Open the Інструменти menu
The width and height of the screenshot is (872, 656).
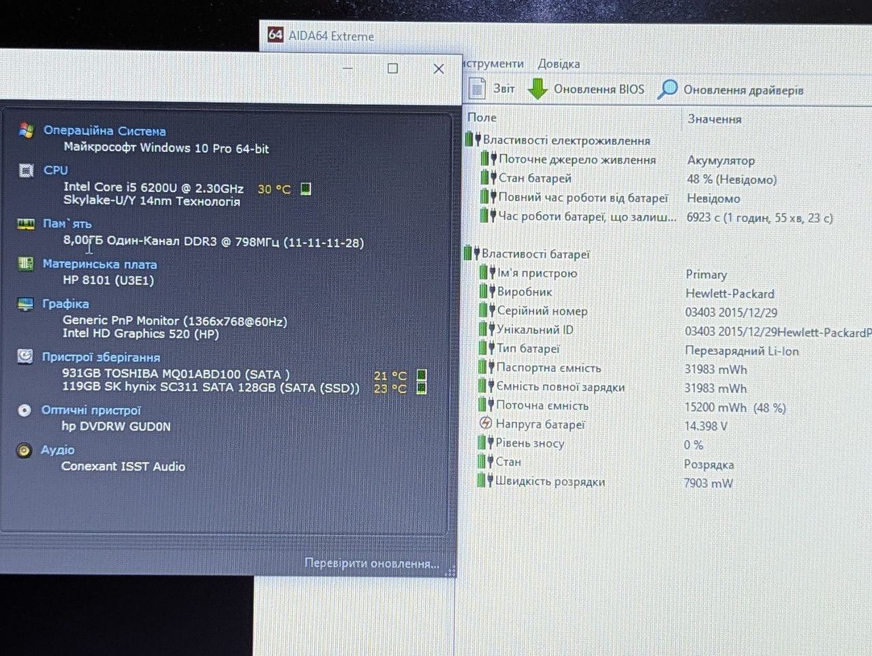point(493,63)
